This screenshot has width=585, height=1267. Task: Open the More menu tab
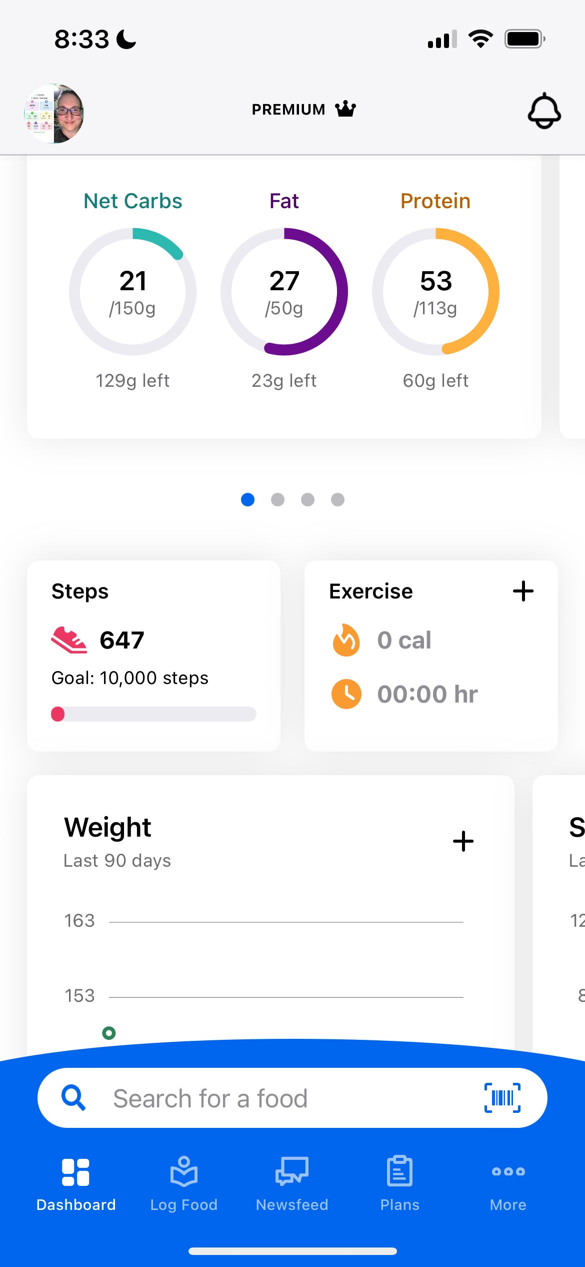(508, 1183)
